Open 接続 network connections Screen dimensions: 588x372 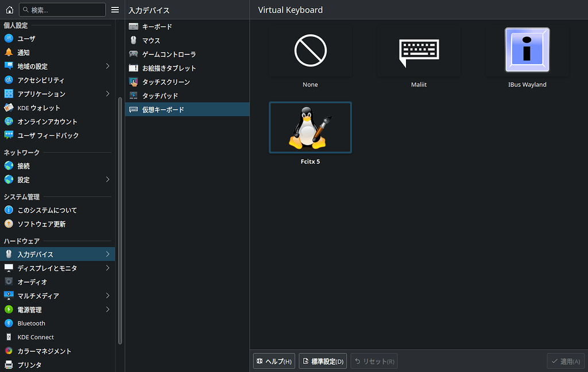click(57, 166)
